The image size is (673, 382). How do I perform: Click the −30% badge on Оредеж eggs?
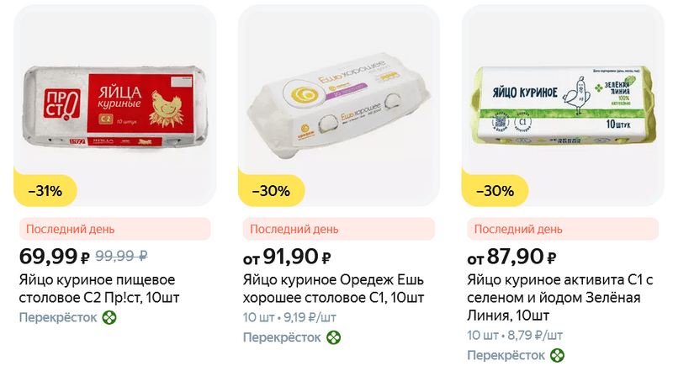click(x=270, y=191)
